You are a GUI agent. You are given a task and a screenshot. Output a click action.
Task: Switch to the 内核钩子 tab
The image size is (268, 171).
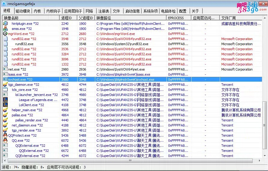click(53, 11)
